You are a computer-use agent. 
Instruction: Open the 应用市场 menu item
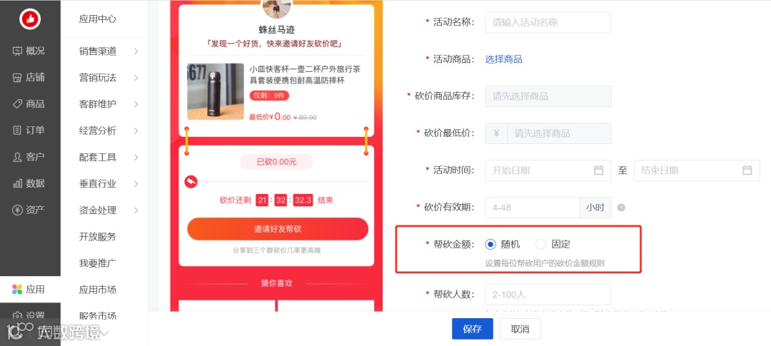click(x=97, y=290)
